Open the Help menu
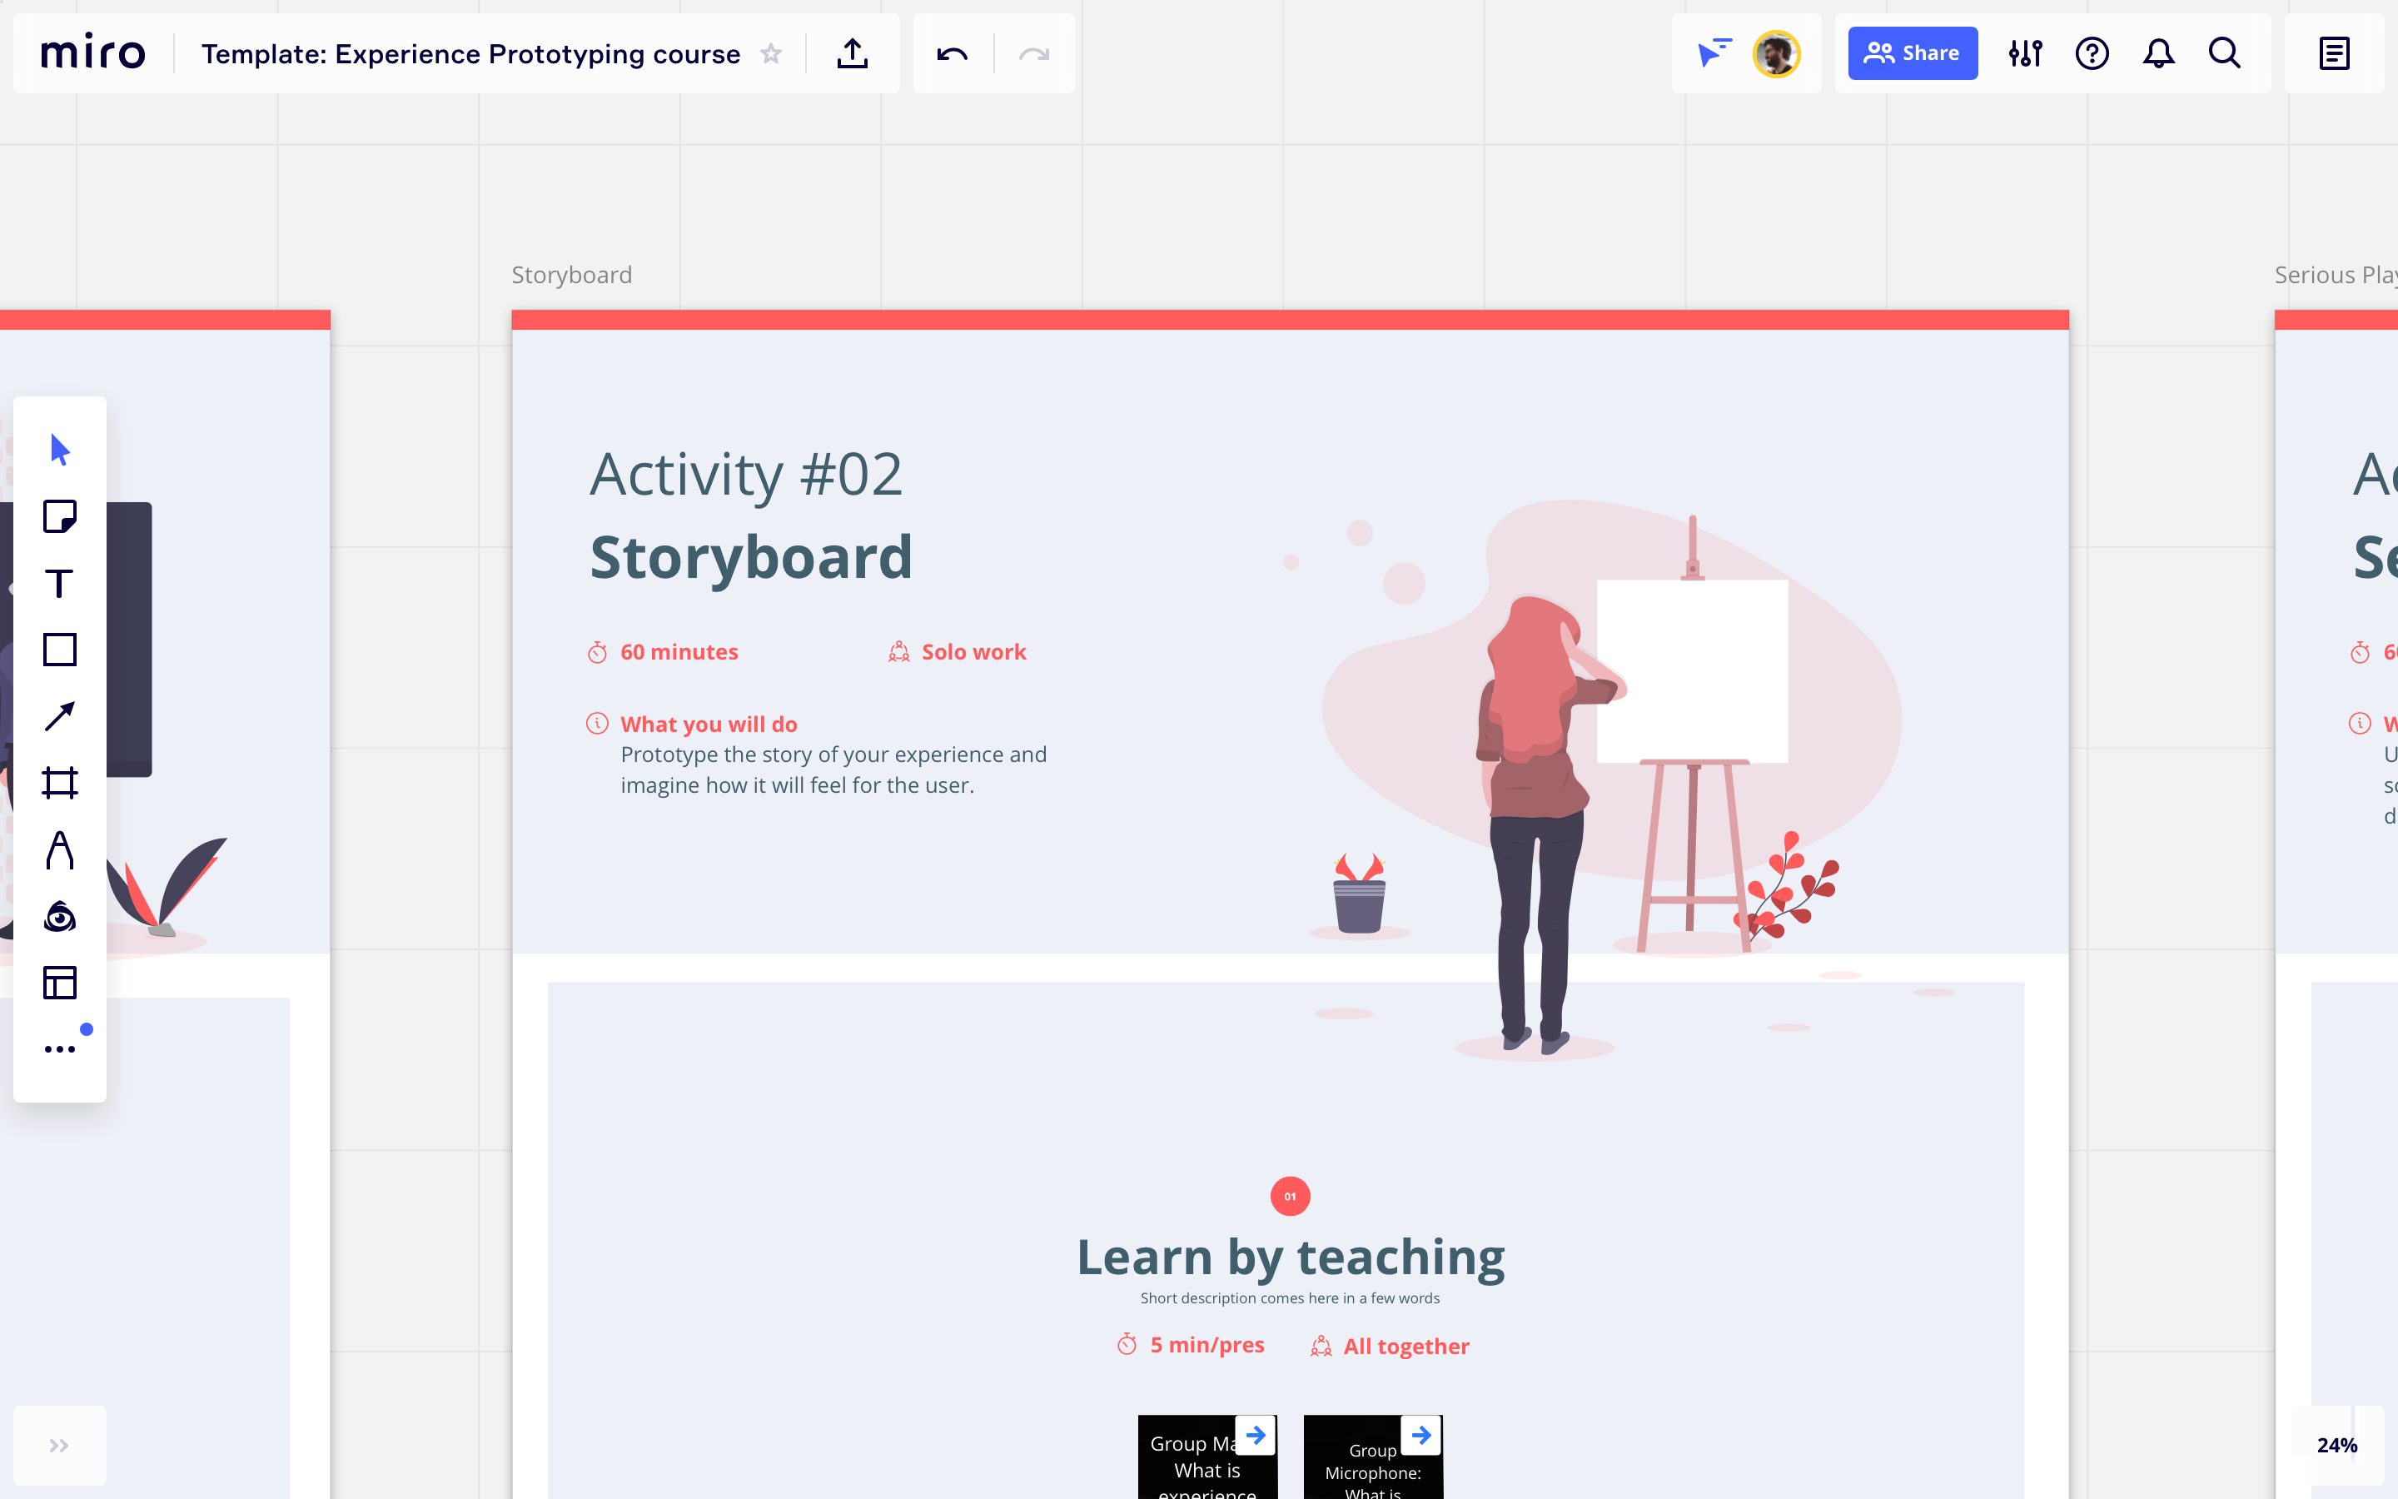Screen dimensions: 2398x1499 click(2092, 53)
